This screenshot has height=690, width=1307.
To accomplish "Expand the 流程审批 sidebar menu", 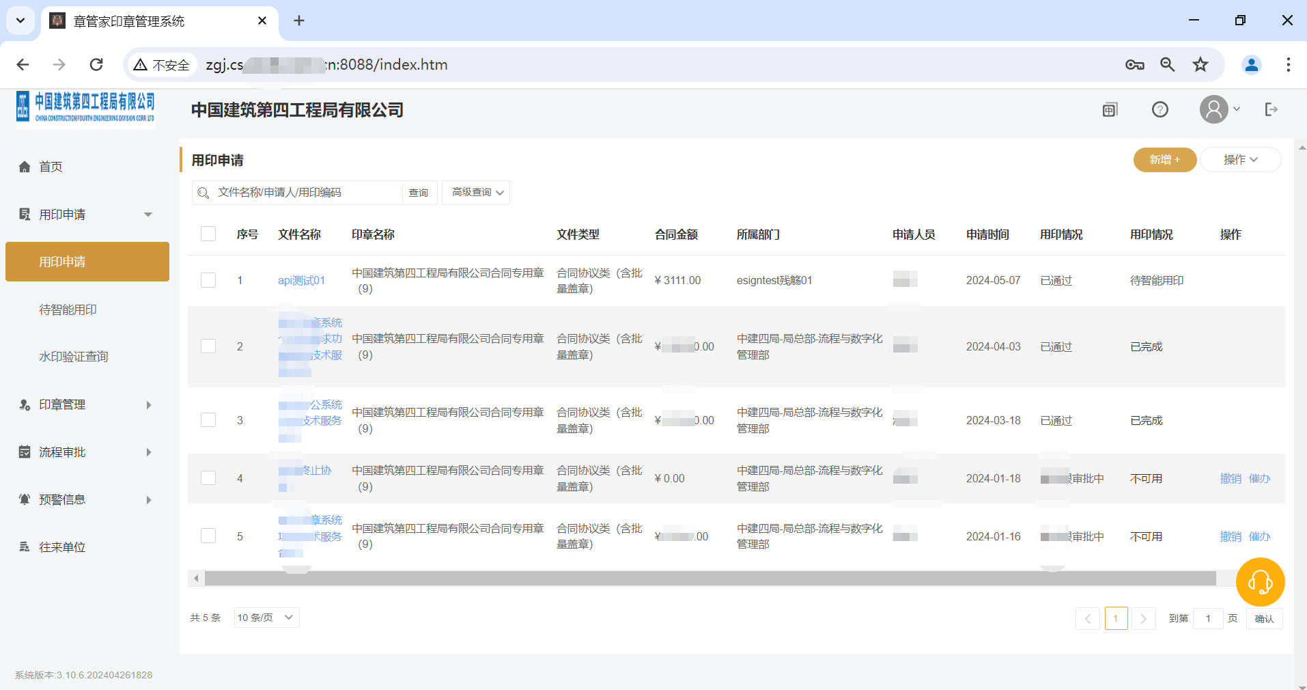I will 87,452.
